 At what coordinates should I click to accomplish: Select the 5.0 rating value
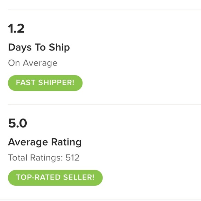[x=18, y=123]
